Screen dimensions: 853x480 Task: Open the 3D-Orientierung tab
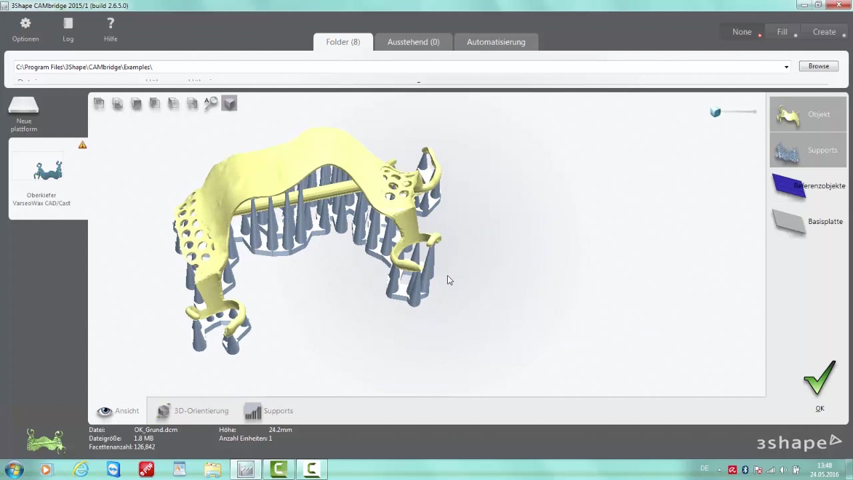pos(192,411)
